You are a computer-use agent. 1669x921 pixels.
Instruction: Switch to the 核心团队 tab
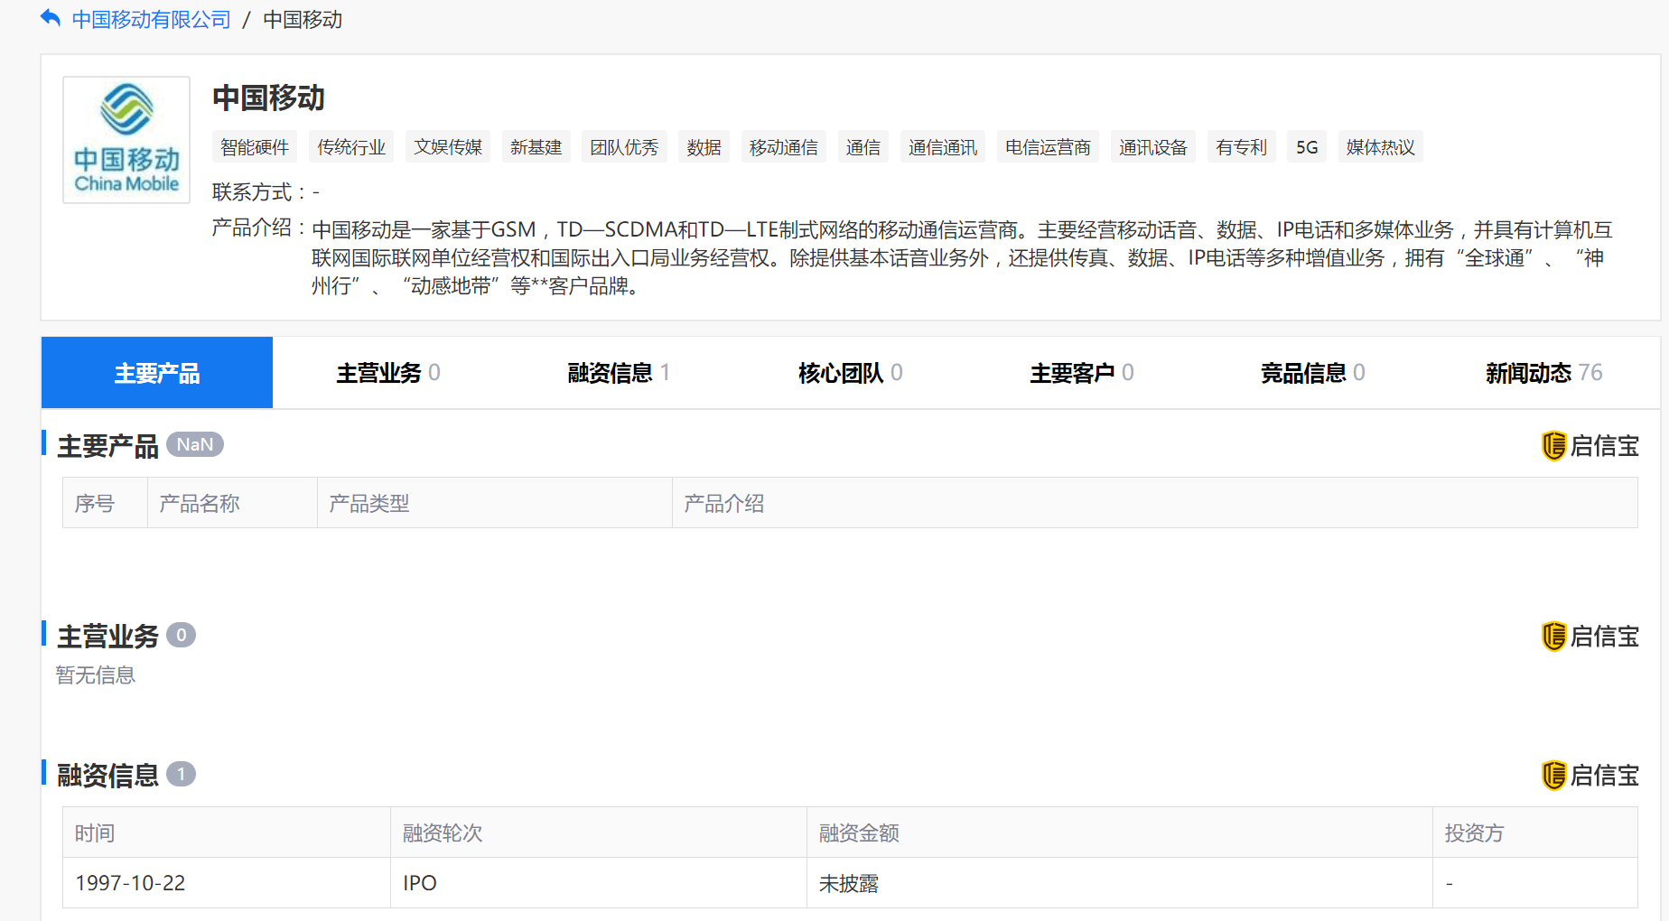[851, 373]
